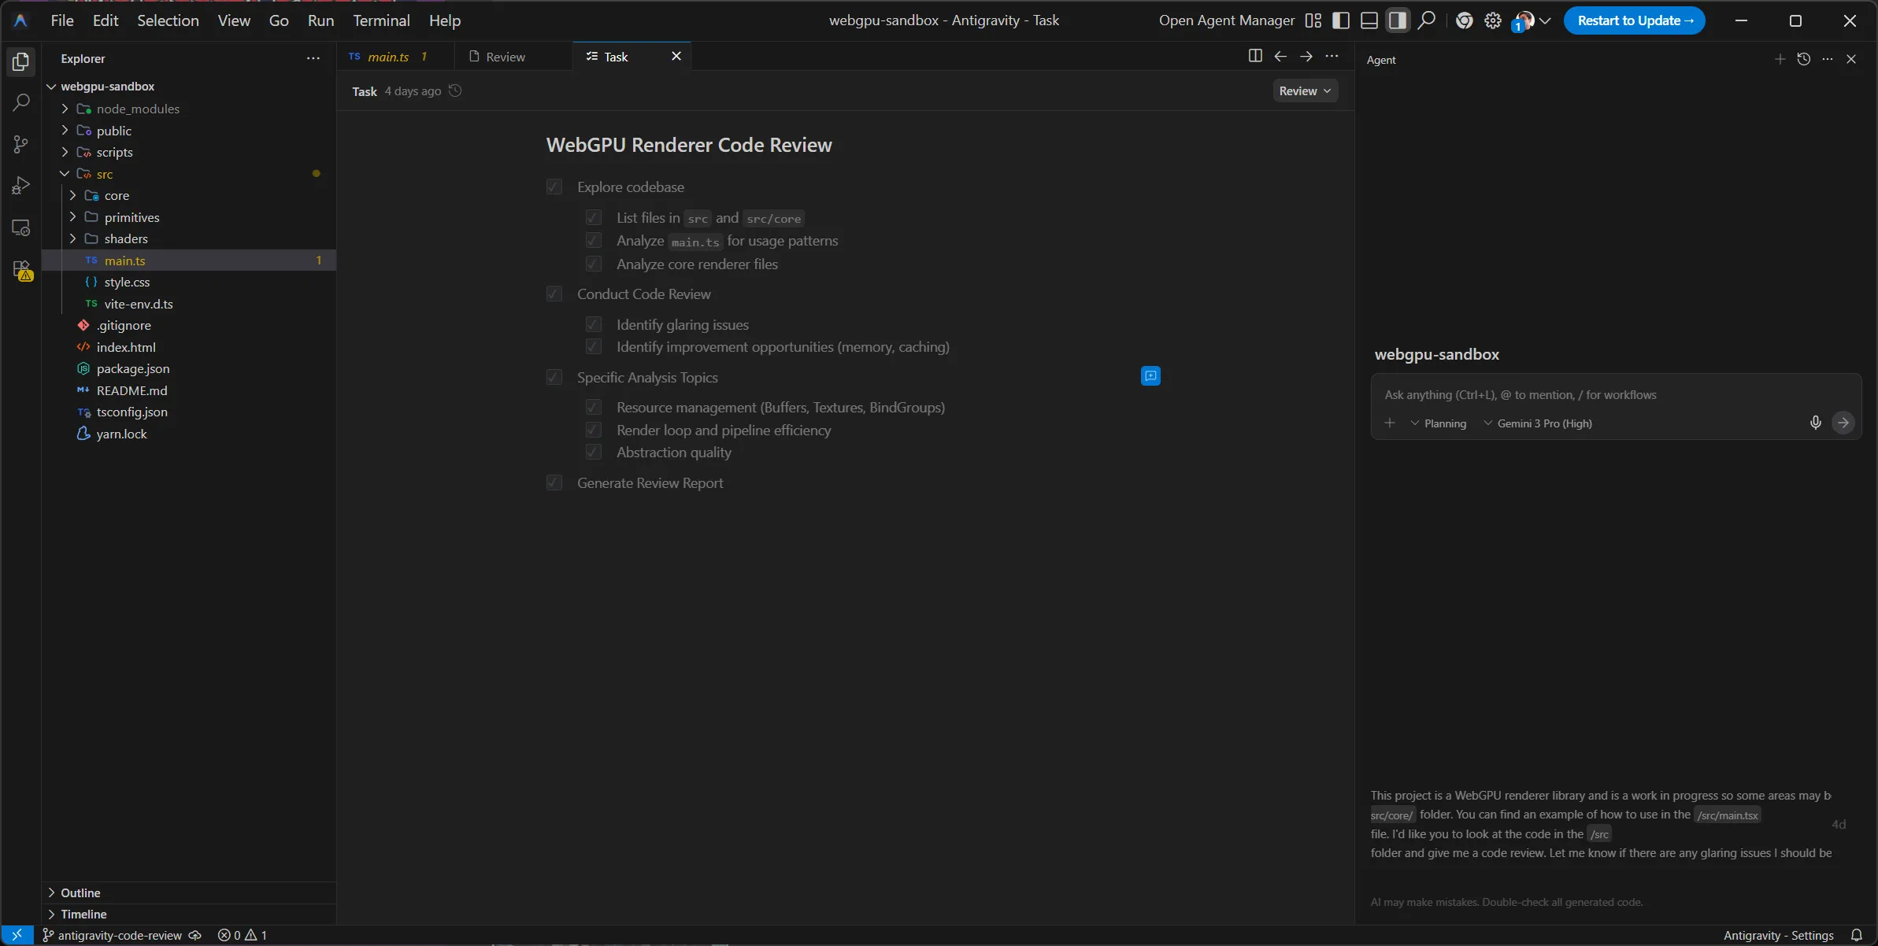Start voice input with the microphone icon
The height and width of the screenshot is (946, 1878).
tap(1815, 423)
